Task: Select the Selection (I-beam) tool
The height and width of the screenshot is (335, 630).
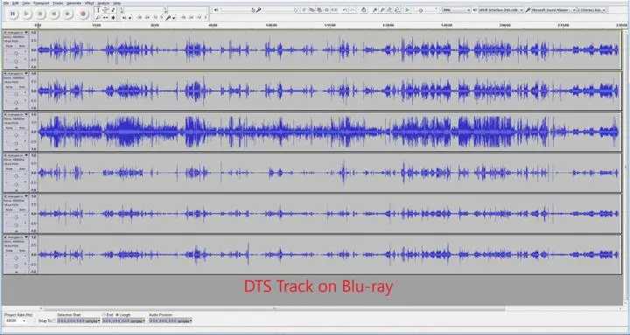Action: point(99,9)
